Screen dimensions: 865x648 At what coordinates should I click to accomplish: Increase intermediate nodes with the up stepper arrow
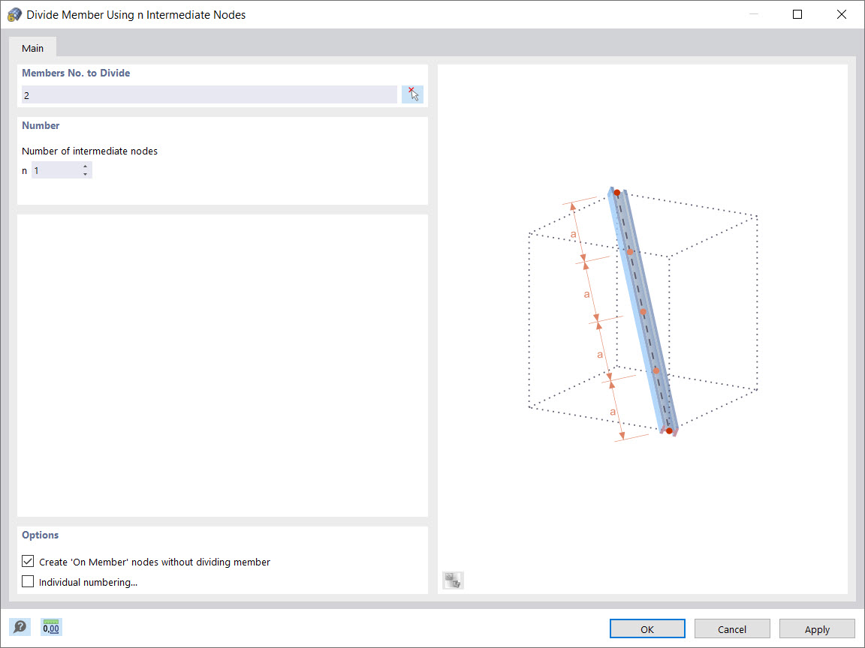86,166
